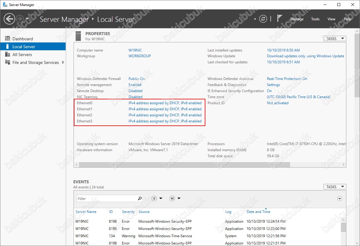Viewport: 360px width, 246px height.
Task: Select All Servers in the sidebar
Action: [33, 55]
